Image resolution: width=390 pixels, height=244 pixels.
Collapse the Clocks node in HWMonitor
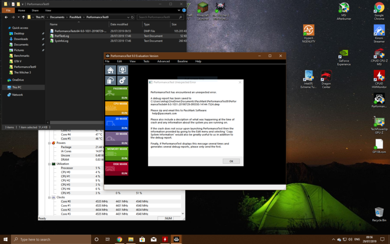tap(49, 197)
